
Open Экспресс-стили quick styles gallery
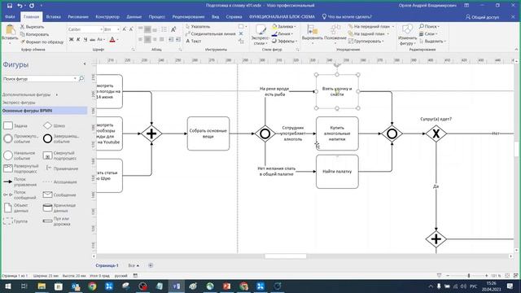260,34
